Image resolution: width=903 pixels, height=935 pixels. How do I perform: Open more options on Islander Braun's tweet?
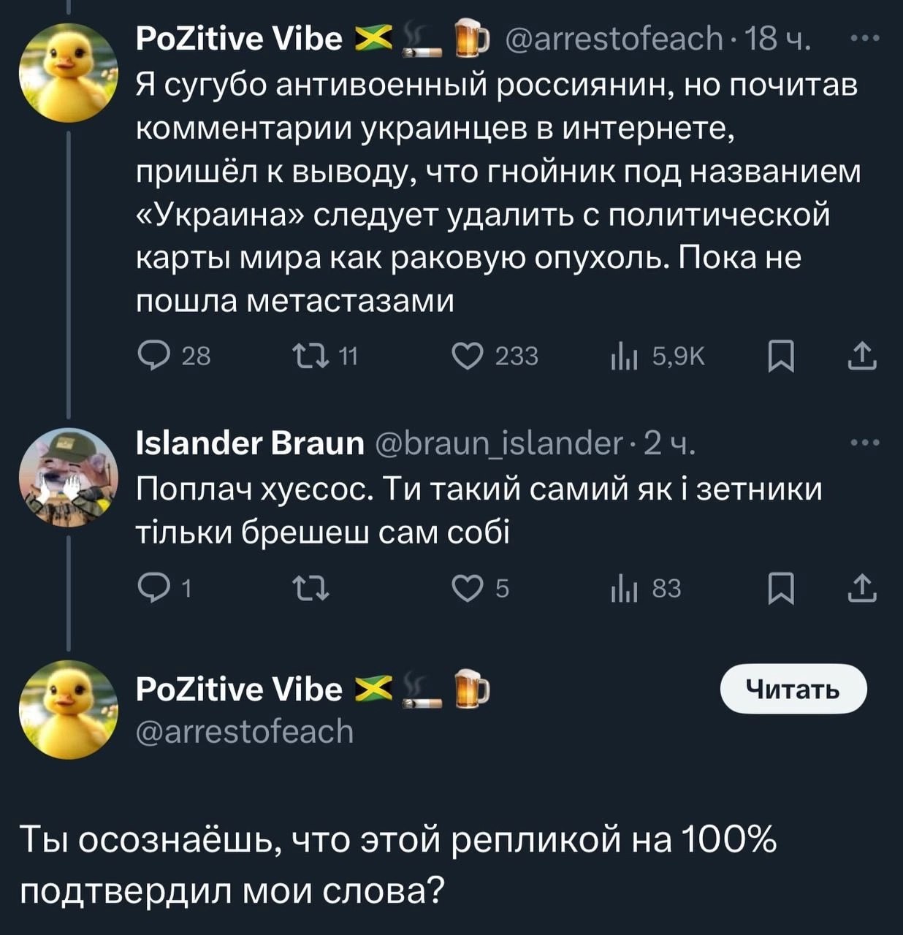tap(866, 443)
